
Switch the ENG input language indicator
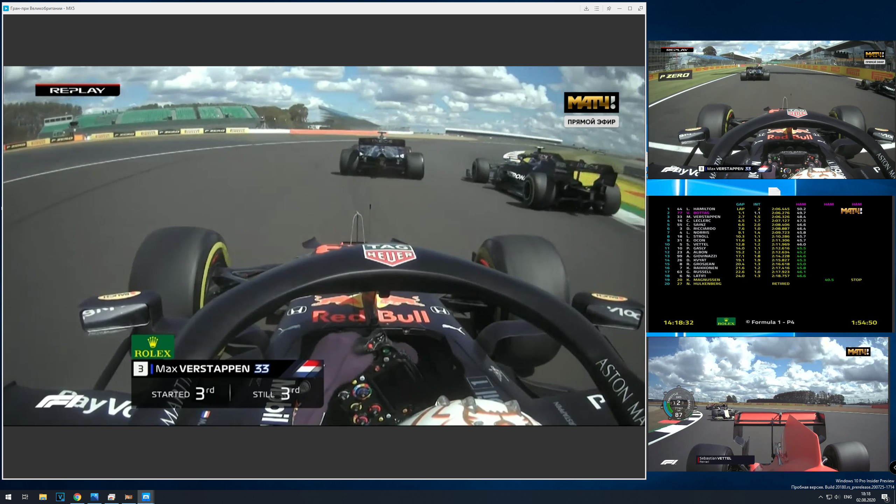[x=848, y=497]
